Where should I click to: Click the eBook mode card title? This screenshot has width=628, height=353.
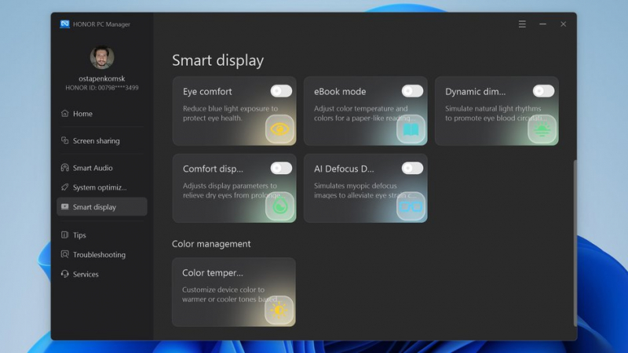tap(340, 91)
